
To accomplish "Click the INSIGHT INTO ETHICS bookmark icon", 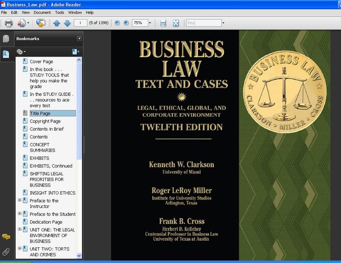I will coord(25,193).
